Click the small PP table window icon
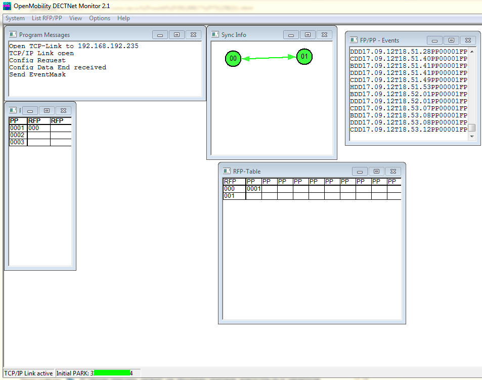Screen dimensions: 482x380 click(13, 110)
